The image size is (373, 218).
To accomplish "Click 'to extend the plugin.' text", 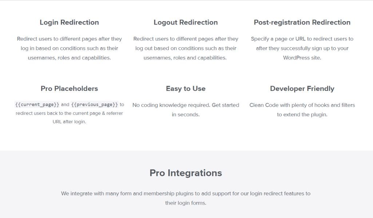I will tap(302, 114).
